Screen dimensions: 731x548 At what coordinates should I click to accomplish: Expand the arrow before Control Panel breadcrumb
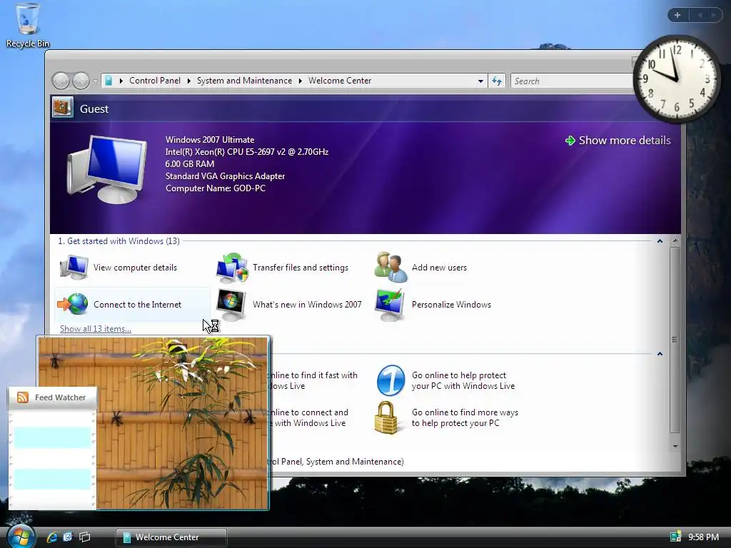pyautogui.click(x=121, y=81)
